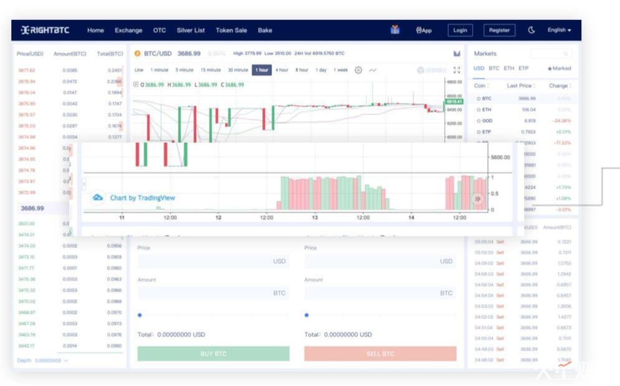The image size is (620, 386).
Task: Click the 05:05:04 Sell trade row
Action: coord(523,241)
